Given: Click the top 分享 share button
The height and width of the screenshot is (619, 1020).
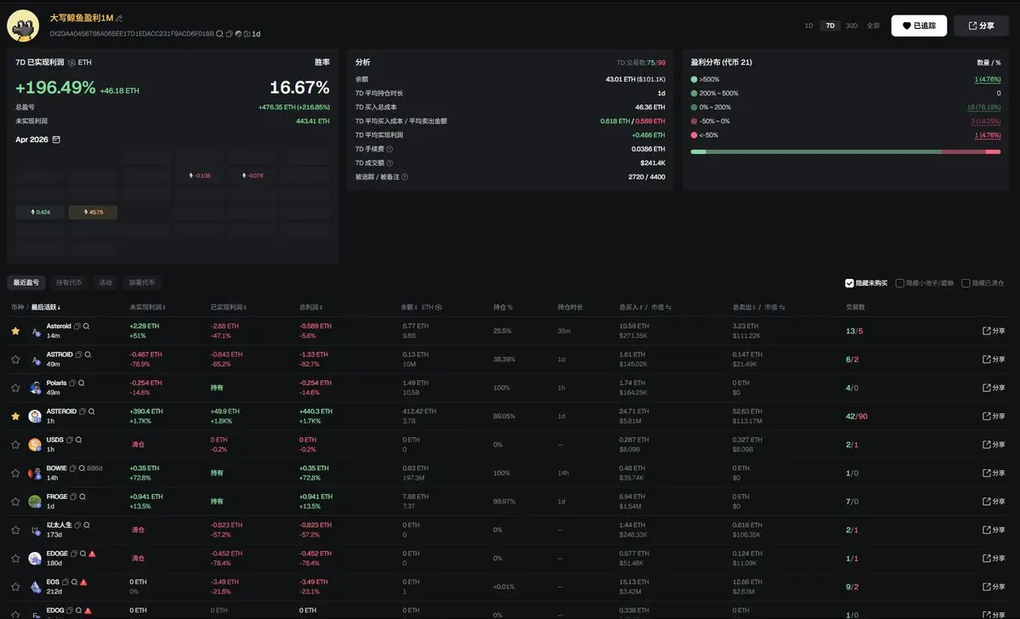Looking at the screenshot, I should click(x=981, y=26).
